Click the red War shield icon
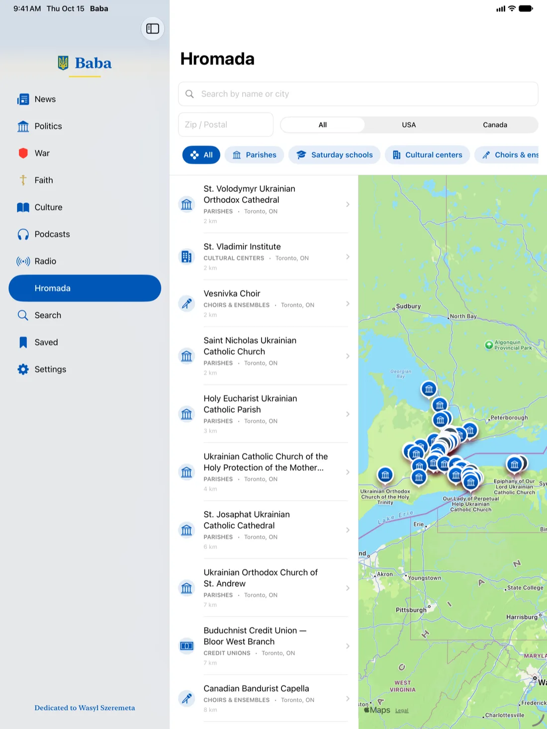This screenshot has width=547, height=729. [23, 153]
